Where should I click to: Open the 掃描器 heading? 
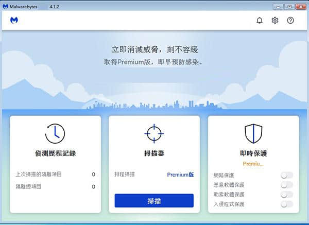pyautogui.click(x=154, y=153)
